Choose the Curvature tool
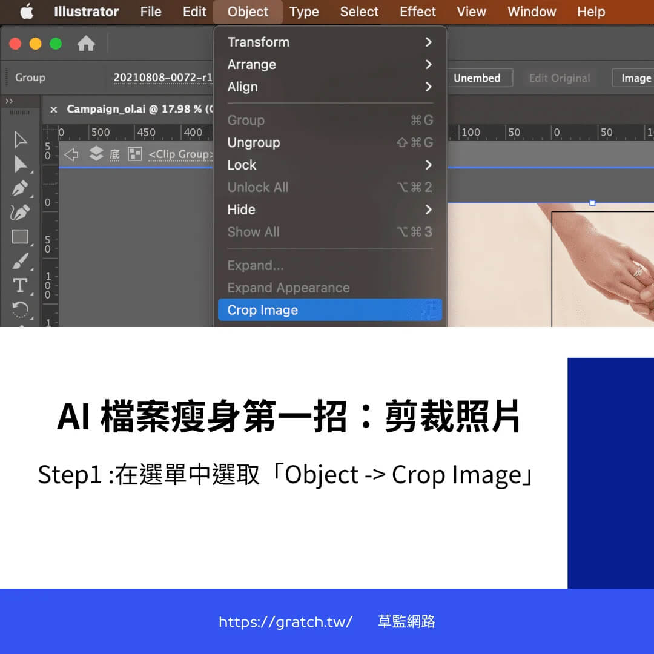This screenshot has width=654, height=654. click(x=21, y=213)
